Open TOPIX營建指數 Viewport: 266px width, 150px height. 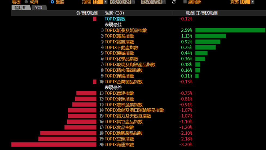(119, 93)
